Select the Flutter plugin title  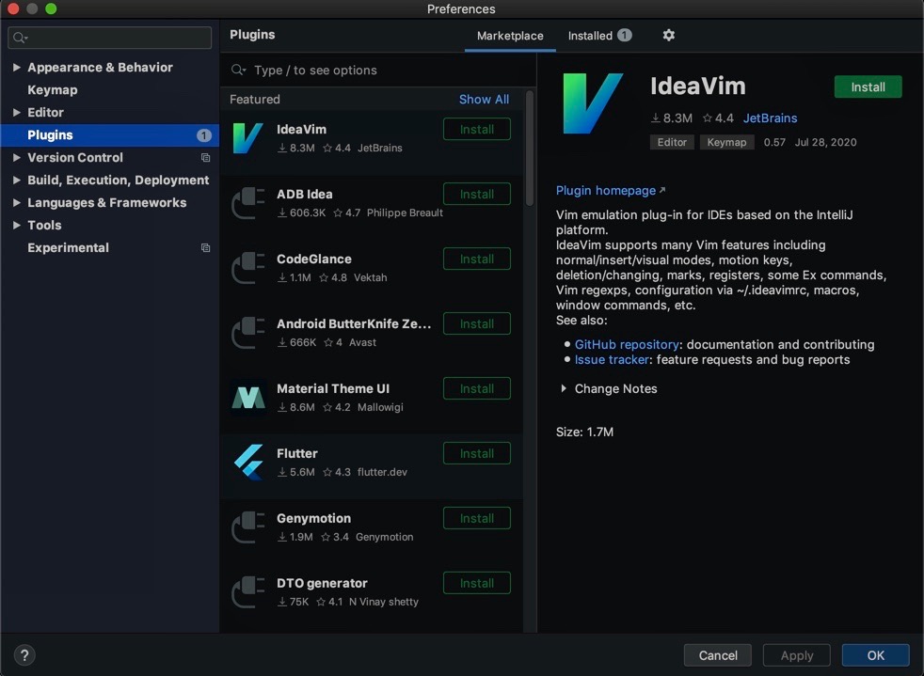point(297,453)
